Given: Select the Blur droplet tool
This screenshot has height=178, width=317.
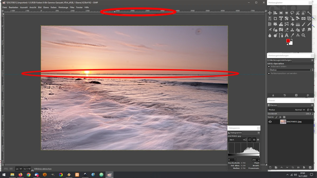Looking at the screenshot, I should pyautogui.click(x=270, y=35).
